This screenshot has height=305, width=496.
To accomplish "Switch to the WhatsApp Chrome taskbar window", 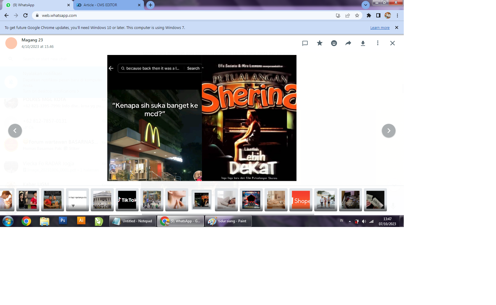I will (x=181, y=221).
